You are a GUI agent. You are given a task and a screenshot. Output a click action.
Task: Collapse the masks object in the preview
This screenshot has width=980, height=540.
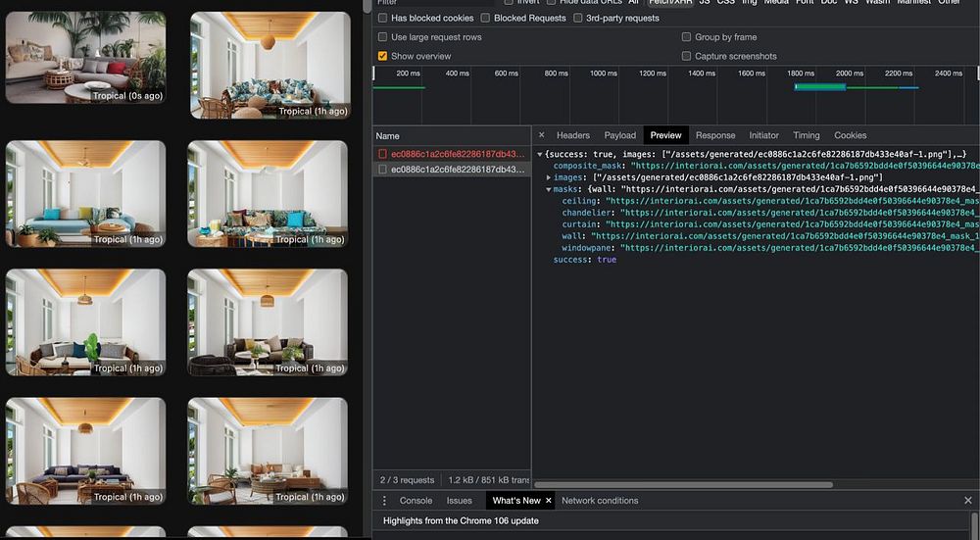coord(549,189)
